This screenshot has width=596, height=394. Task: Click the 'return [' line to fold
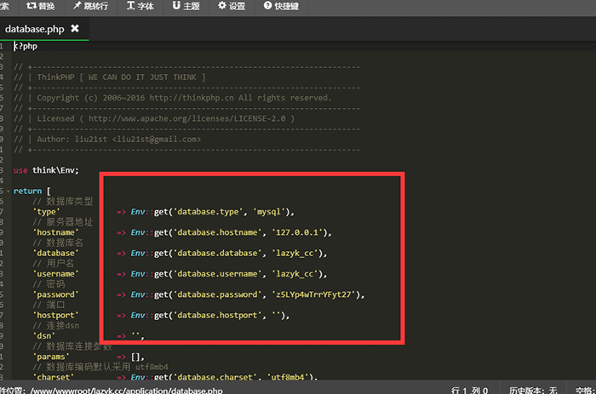tap(32, 191)
